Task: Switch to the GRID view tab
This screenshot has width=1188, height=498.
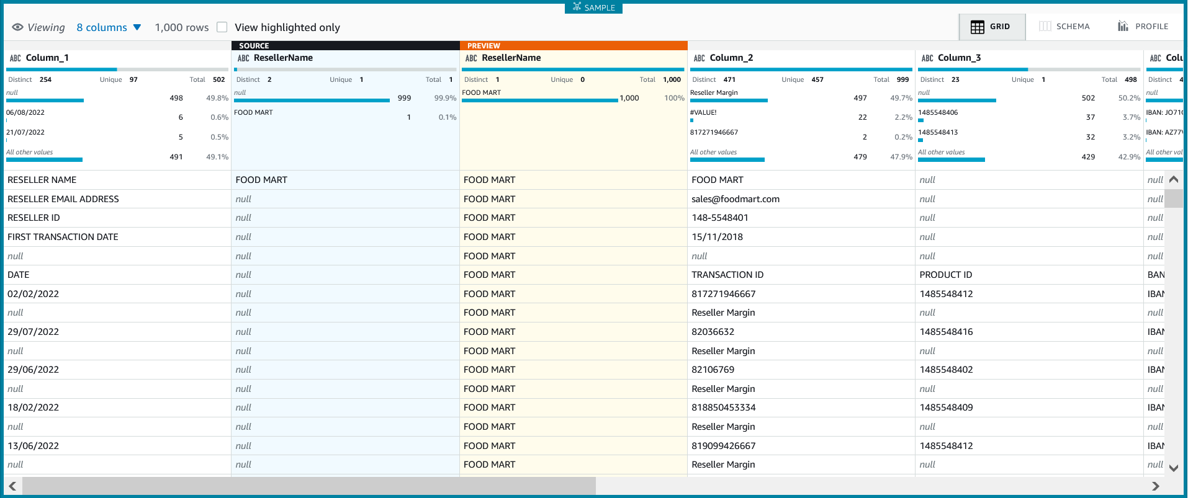Action: click(992, 27)
